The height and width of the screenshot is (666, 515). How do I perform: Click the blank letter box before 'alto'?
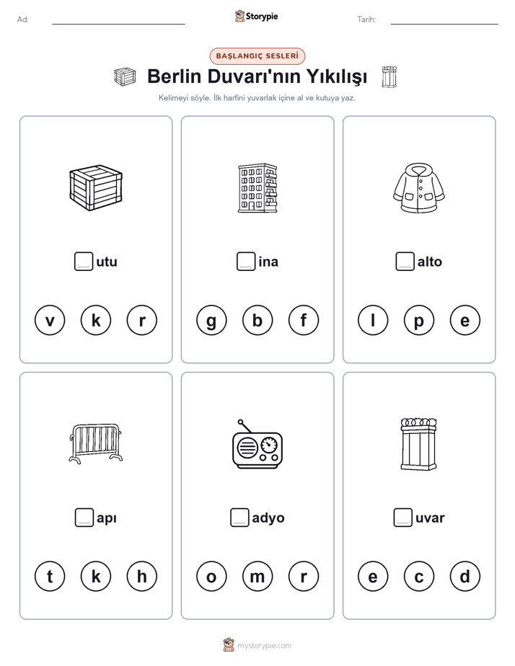click(x=405, y=261)
